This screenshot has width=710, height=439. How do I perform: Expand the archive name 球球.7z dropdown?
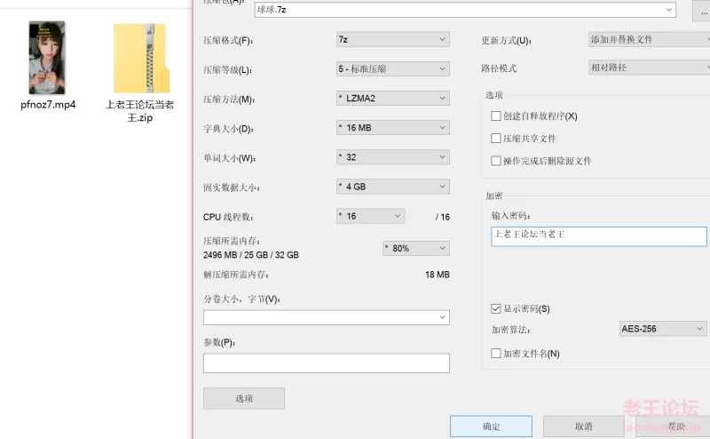point(669,10)
